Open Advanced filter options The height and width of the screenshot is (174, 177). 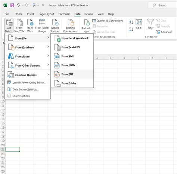[164, 32]
